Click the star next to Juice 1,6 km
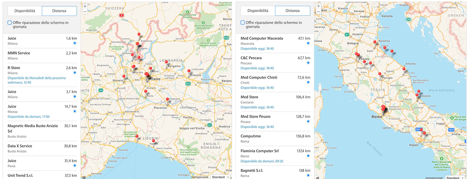 [74, 43]
